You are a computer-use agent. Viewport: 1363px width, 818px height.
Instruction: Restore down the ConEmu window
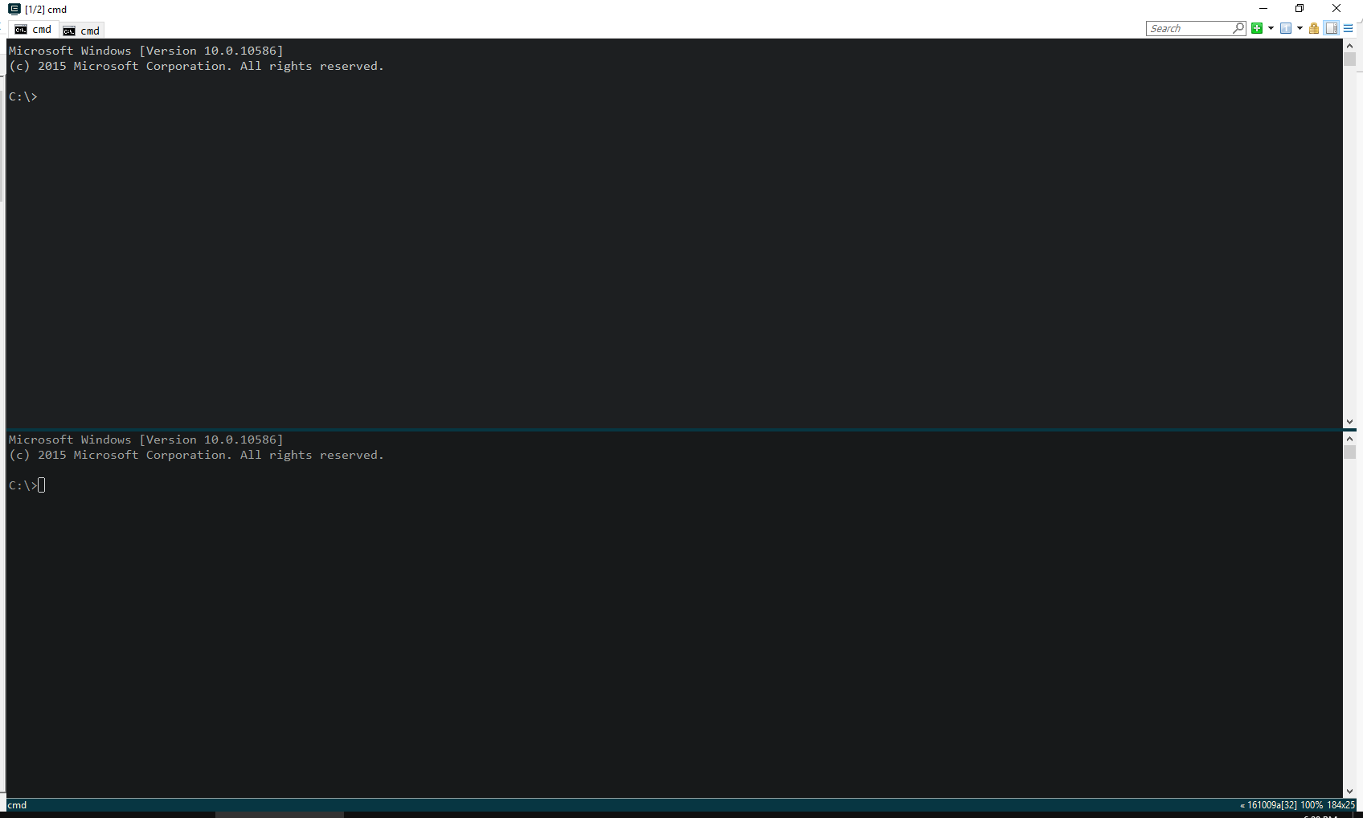tap(1300, 9)
